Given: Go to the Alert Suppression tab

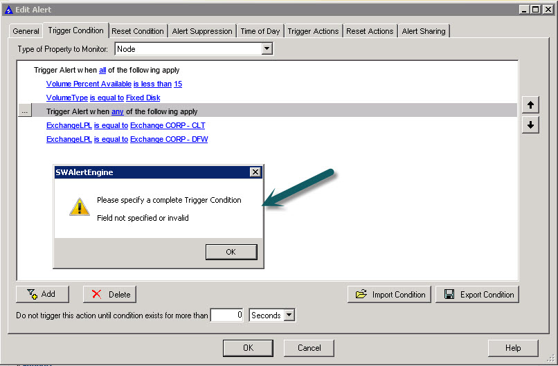Looking at the screenshot, I should [202, 31].
